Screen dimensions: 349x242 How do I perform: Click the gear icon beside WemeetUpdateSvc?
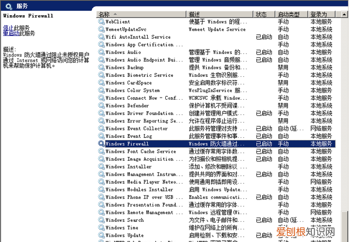click(101, 29)
